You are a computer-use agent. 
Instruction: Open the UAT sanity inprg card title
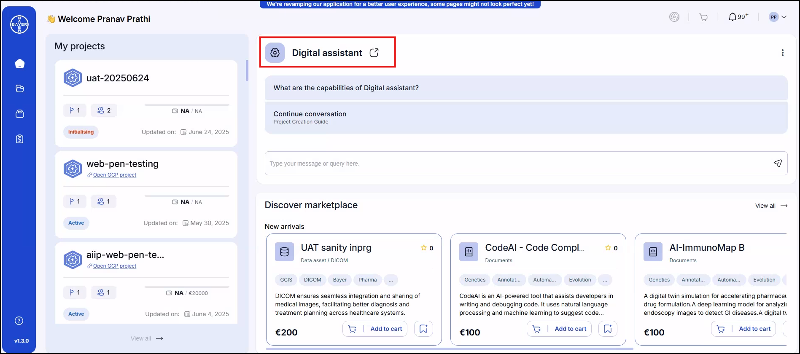(336, 248)
